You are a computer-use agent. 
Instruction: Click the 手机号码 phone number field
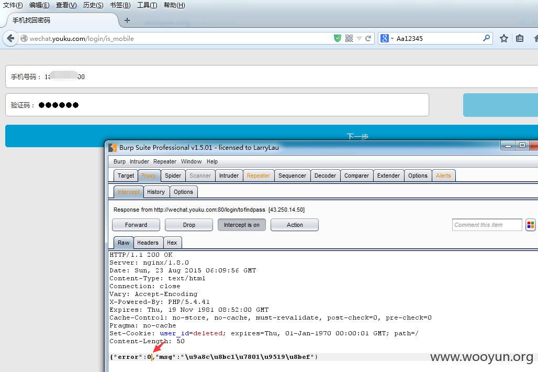(272, 76)
